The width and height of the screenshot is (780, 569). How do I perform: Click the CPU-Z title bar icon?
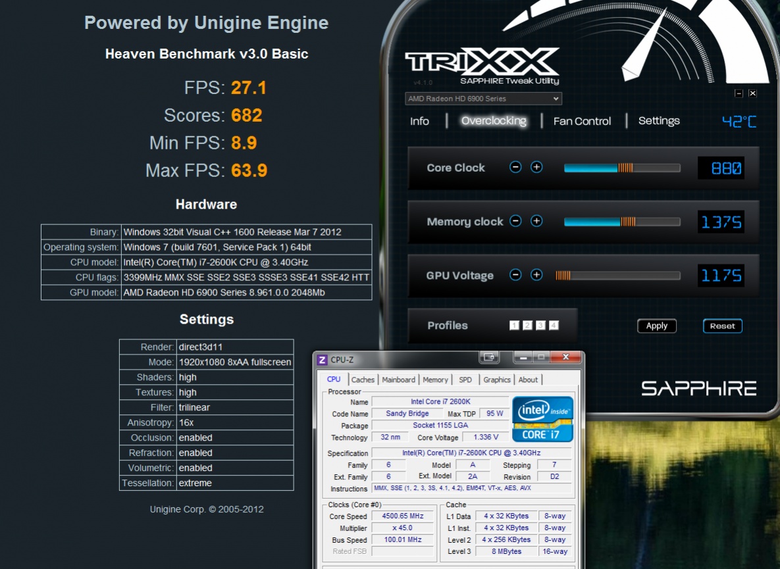click(x=322, y=360)
